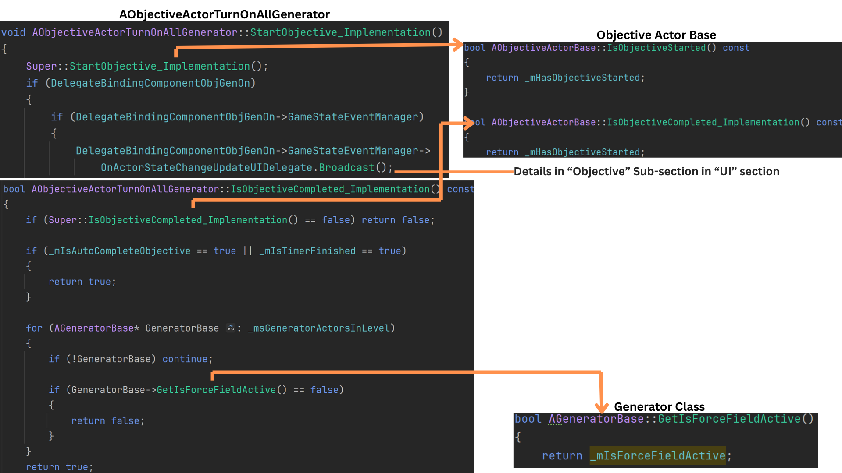Click the Generator Class heading label
842x473 pixels.
[659, 406]
